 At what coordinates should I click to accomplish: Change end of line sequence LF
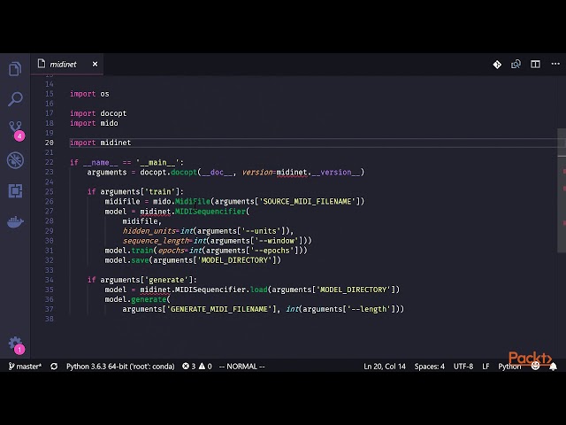[486, 367]
